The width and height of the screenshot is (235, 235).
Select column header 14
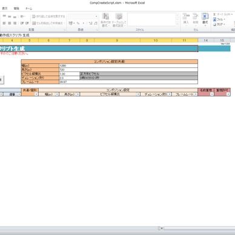click(206, 41)
